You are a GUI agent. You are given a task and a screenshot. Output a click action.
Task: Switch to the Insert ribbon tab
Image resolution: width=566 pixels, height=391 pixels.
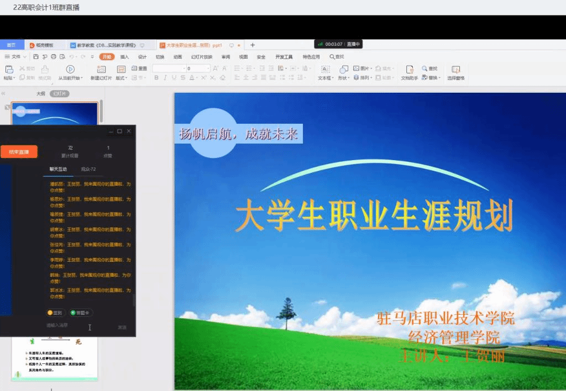tap(124, 57)
